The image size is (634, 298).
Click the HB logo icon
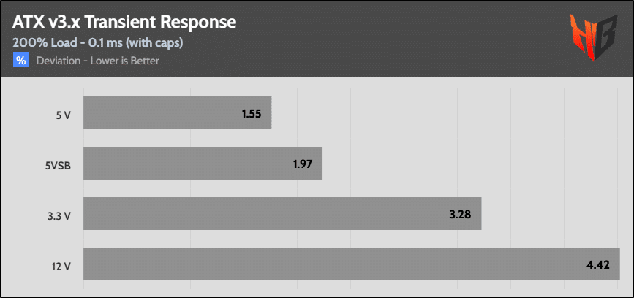pyautogui.click(x=594, y=37)
